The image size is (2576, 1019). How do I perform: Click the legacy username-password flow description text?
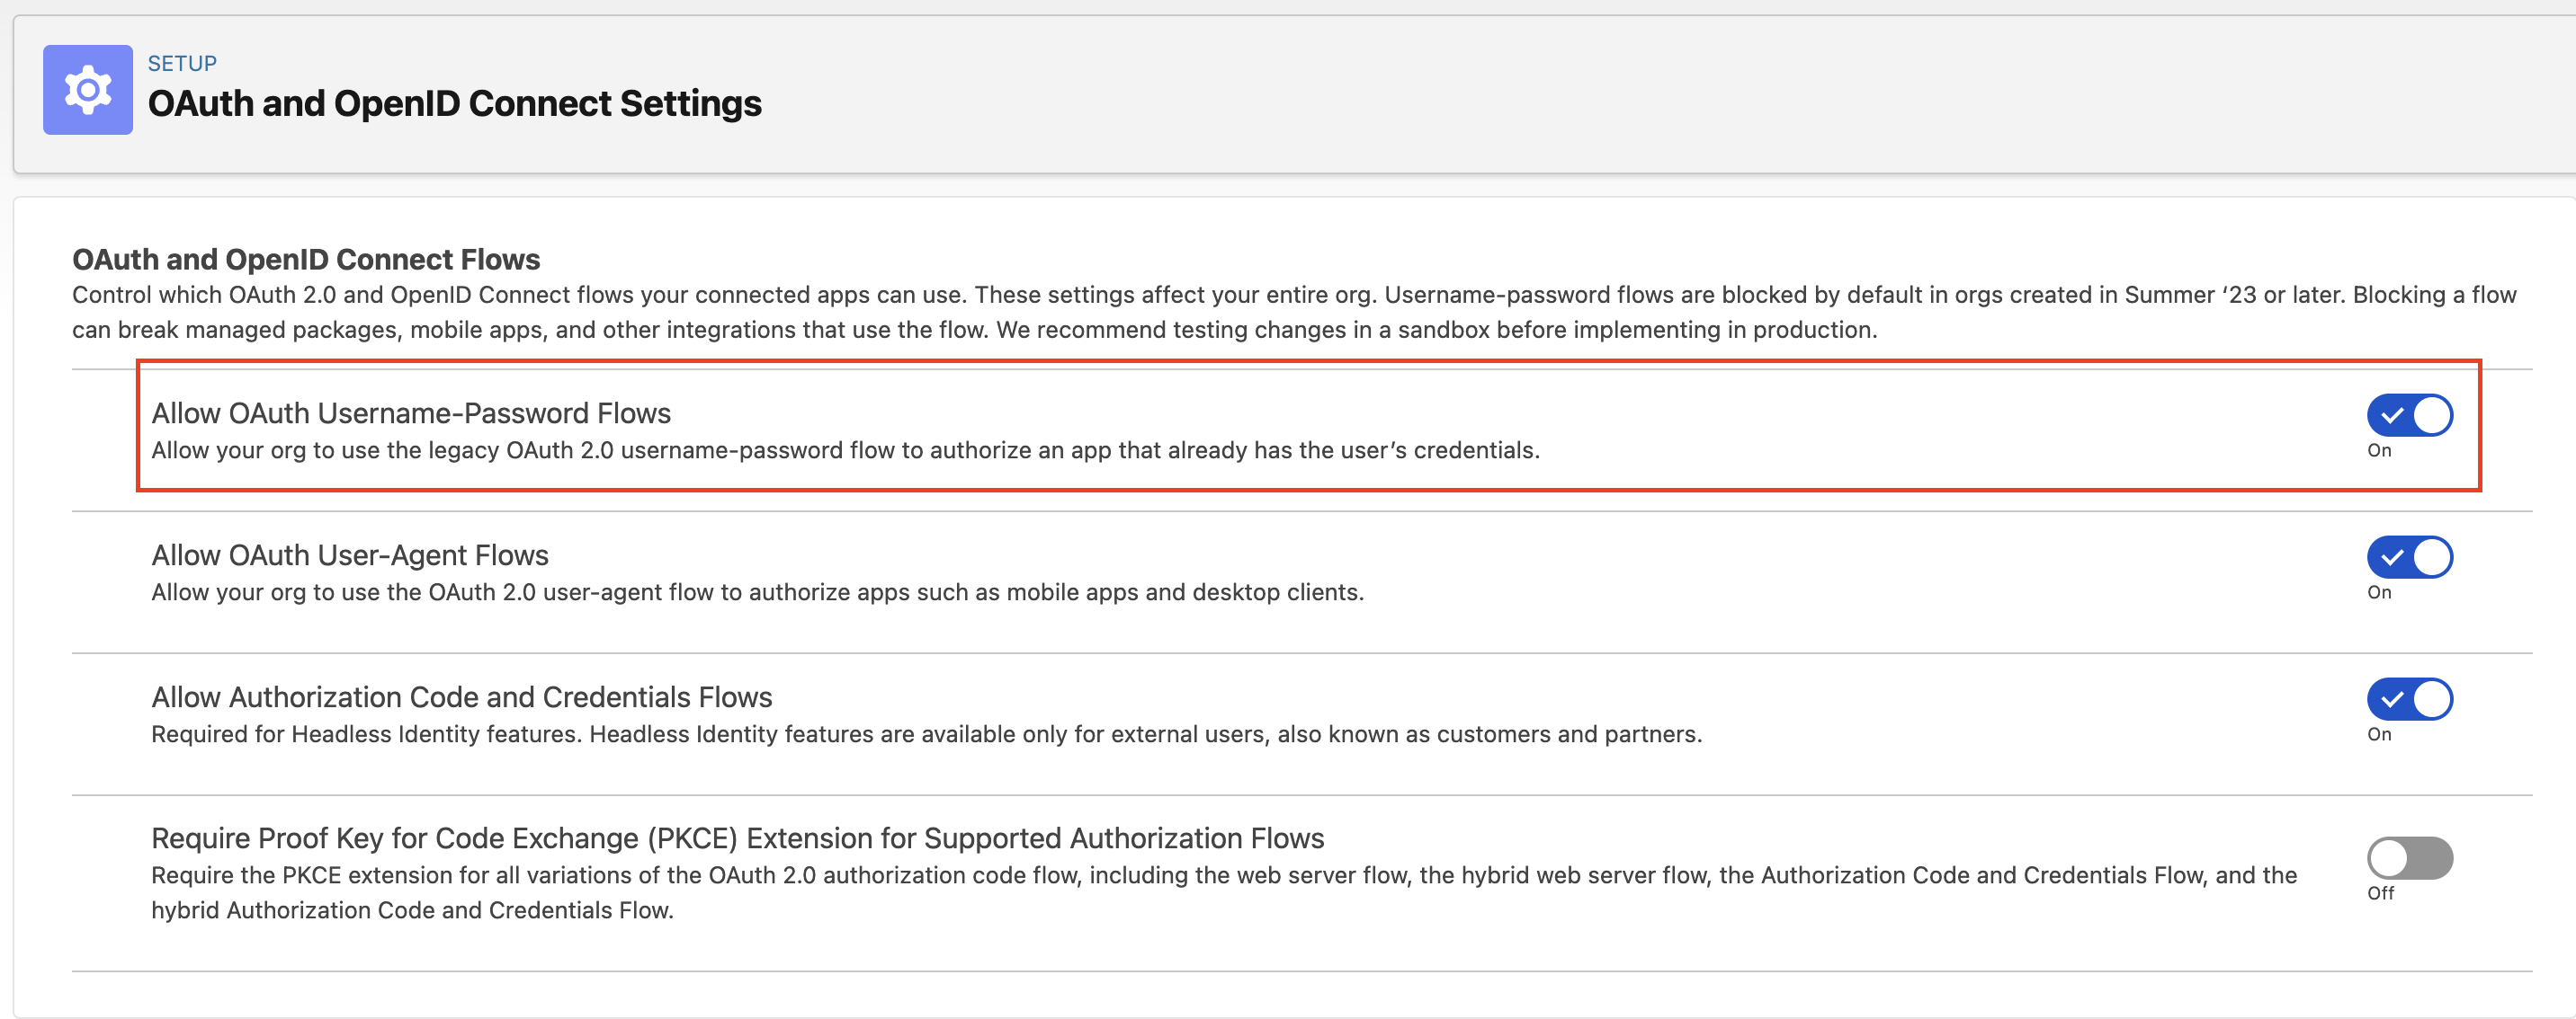[x=845, y=450]
